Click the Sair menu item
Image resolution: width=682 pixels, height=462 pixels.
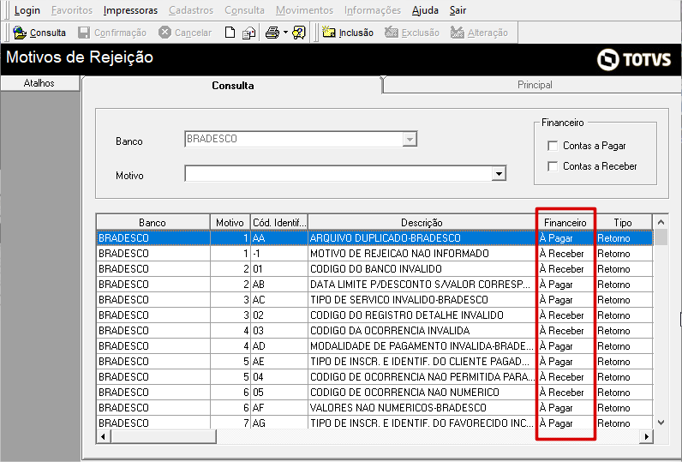458,10
